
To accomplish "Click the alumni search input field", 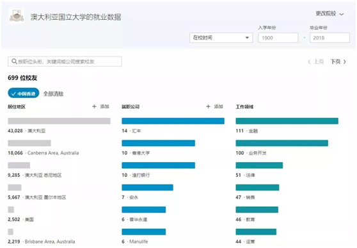I will [x=65, y=62].
